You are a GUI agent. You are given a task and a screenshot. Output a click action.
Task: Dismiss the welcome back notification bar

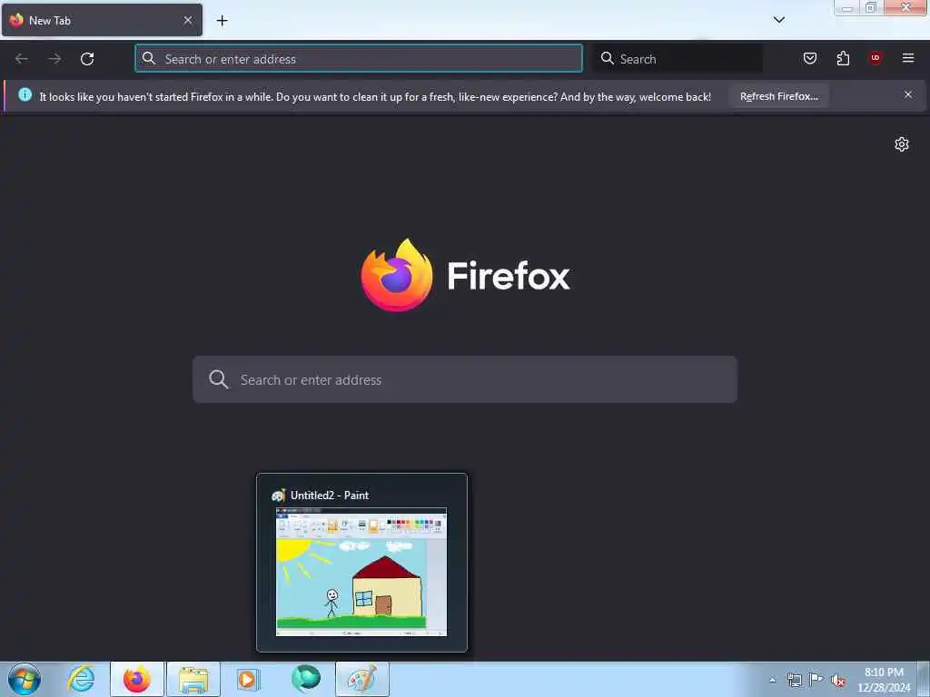pyautogui.click(x=908, y=94)
